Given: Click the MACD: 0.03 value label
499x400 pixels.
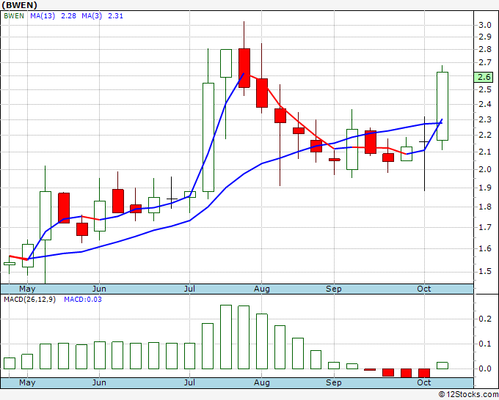Looking at the screenshot, I should coord(84,300).
